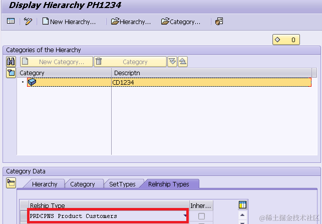The image size is (322, 224).
Task: Click the Category Data panel toggle icon
Action: pos(11,183)
